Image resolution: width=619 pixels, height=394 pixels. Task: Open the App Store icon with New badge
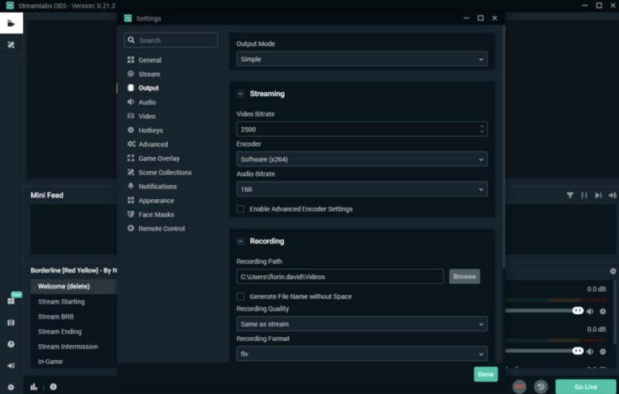11,301
